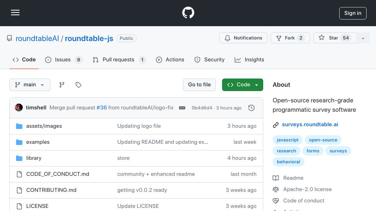The image size is (376, 211).
Task: Jump to the Readme link
Action: (293, 178)
